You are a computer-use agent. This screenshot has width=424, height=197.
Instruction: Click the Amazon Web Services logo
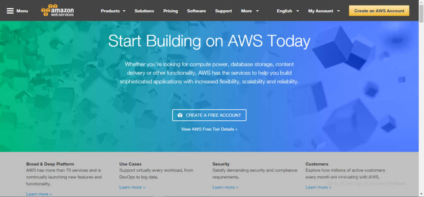coord(58,11)
